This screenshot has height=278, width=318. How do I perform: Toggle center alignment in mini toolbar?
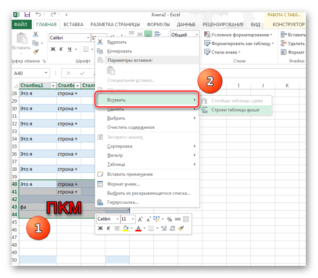coord(117,228)
